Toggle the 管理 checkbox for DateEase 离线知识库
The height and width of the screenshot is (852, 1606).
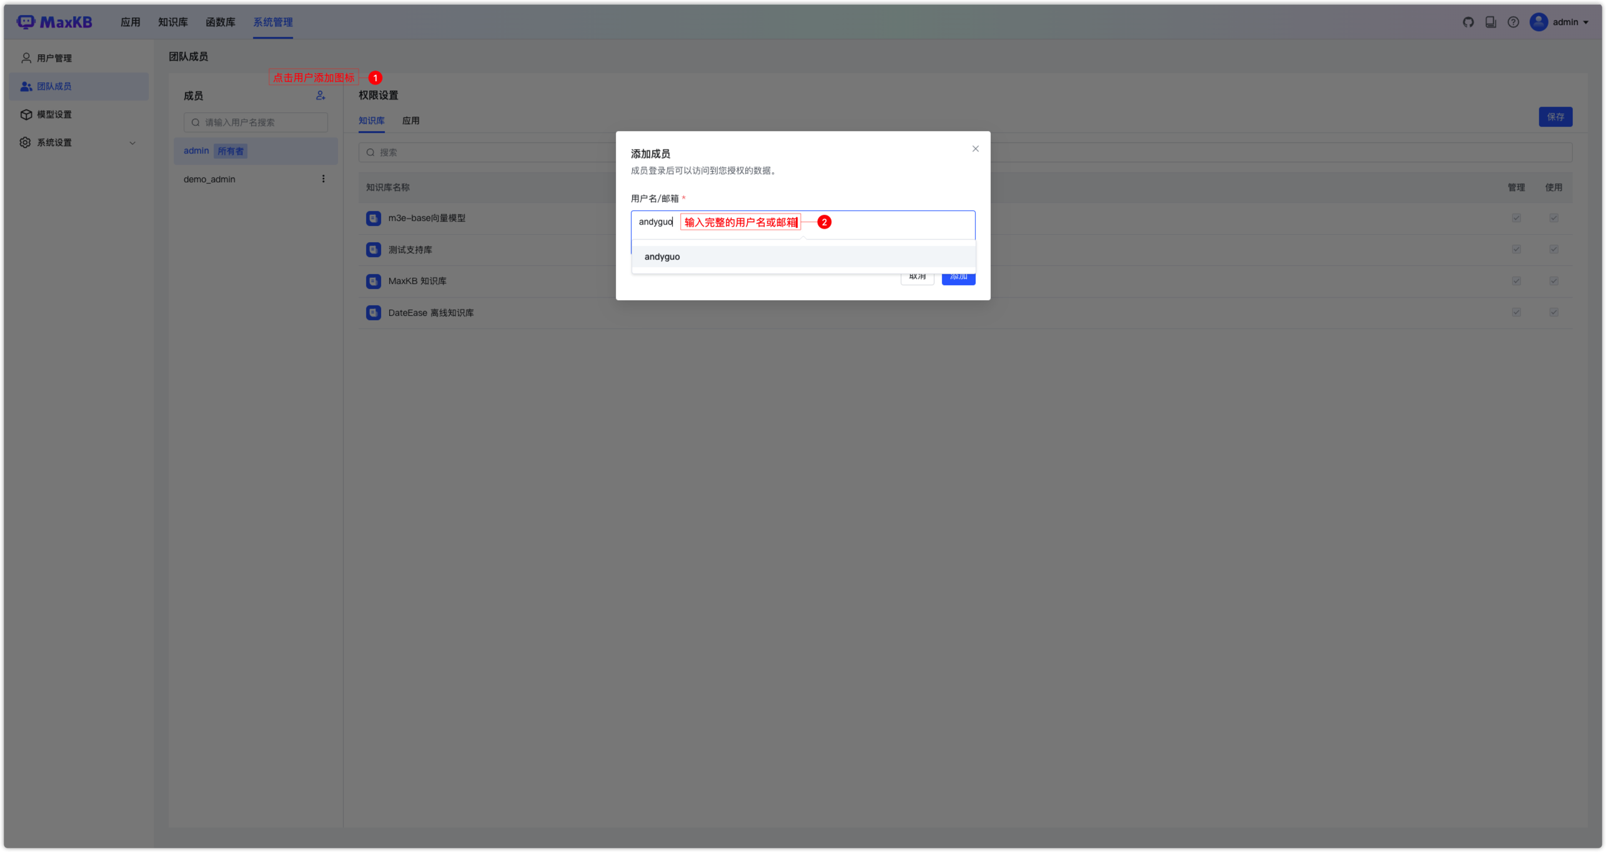pos(1517,312)
